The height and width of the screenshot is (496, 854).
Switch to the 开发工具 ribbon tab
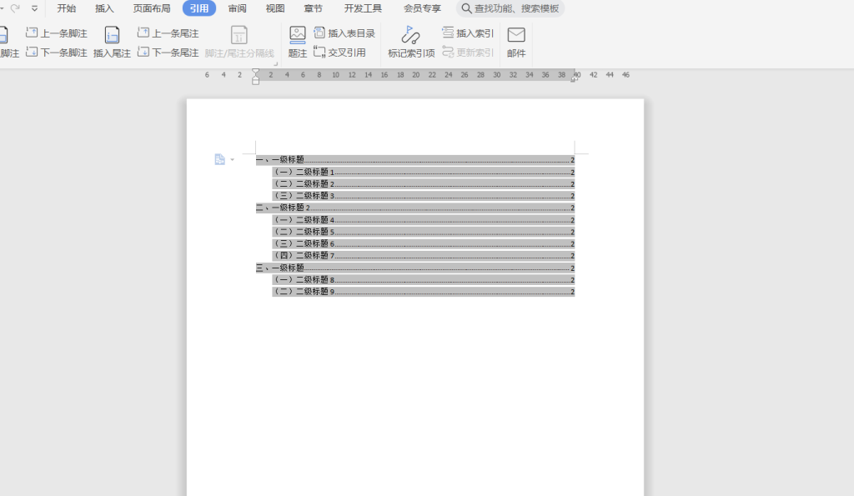pyautogui.click(x=361, y=8)
